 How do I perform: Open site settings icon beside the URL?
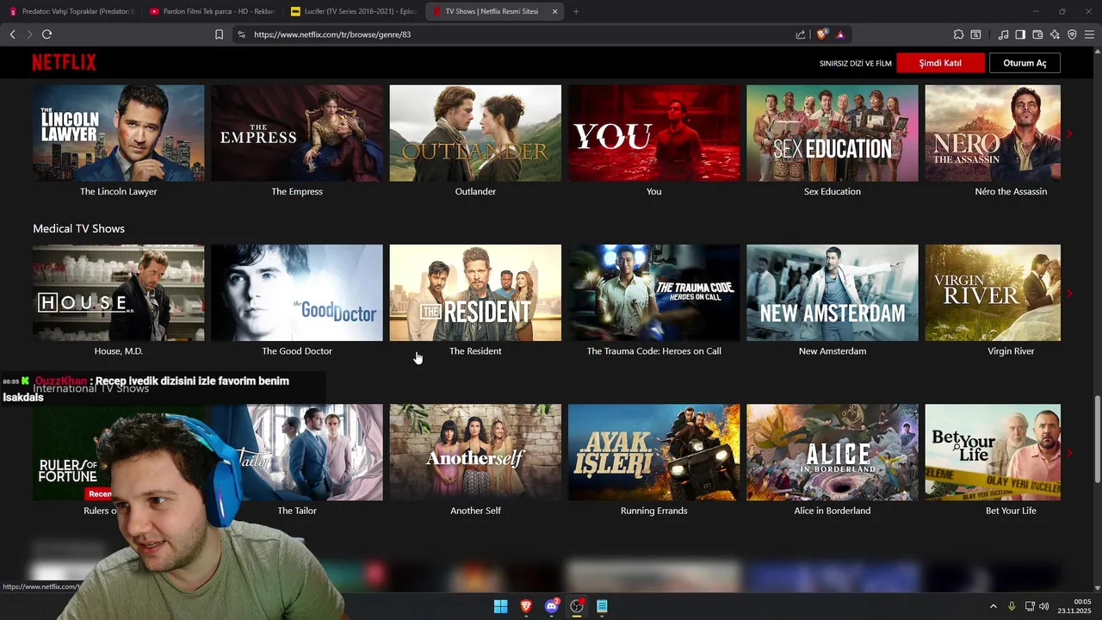click(x=241, y=34)
